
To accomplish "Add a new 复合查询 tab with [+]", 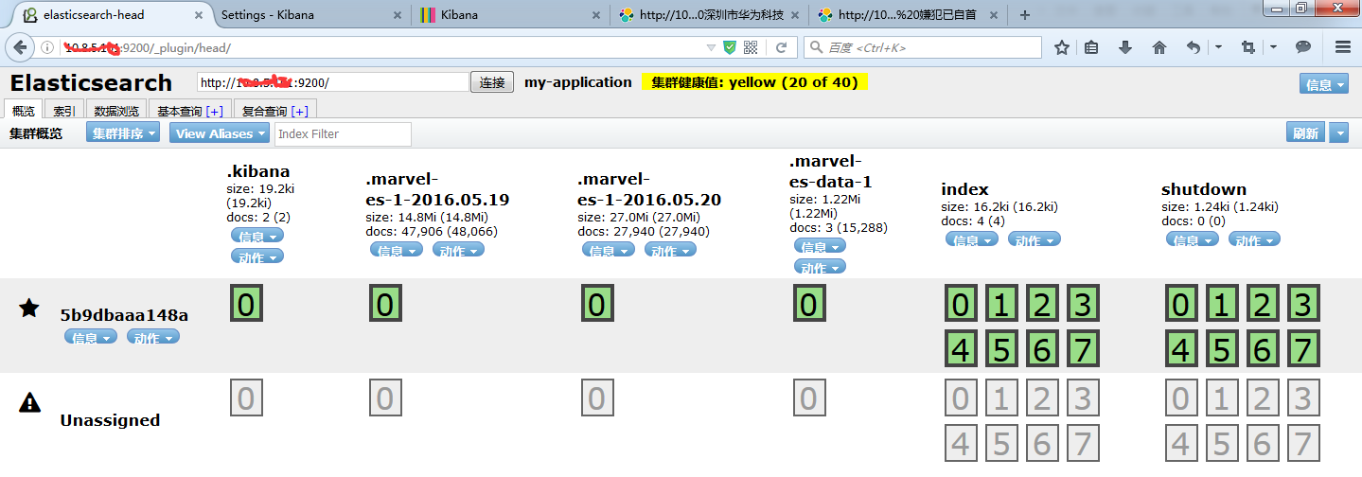I will point(300,111).
